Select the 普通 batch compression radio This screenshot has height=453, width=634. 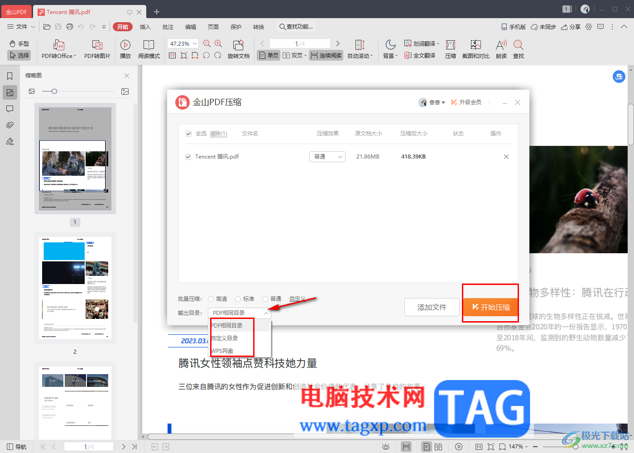tap(265, 299)
